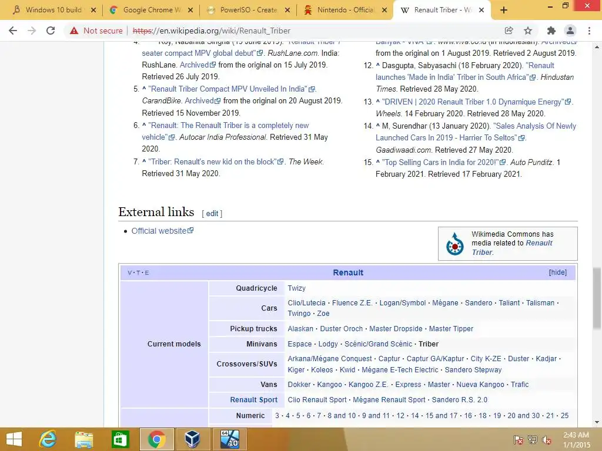Click the scrollbar down arrow
Screen dimensions: 602x451
(597, 422)
